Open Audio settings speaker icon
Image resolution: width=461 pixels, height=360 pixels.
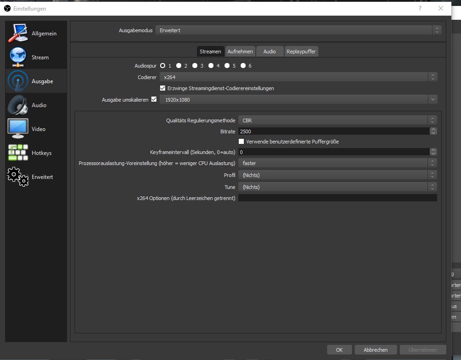click(18, 105)
